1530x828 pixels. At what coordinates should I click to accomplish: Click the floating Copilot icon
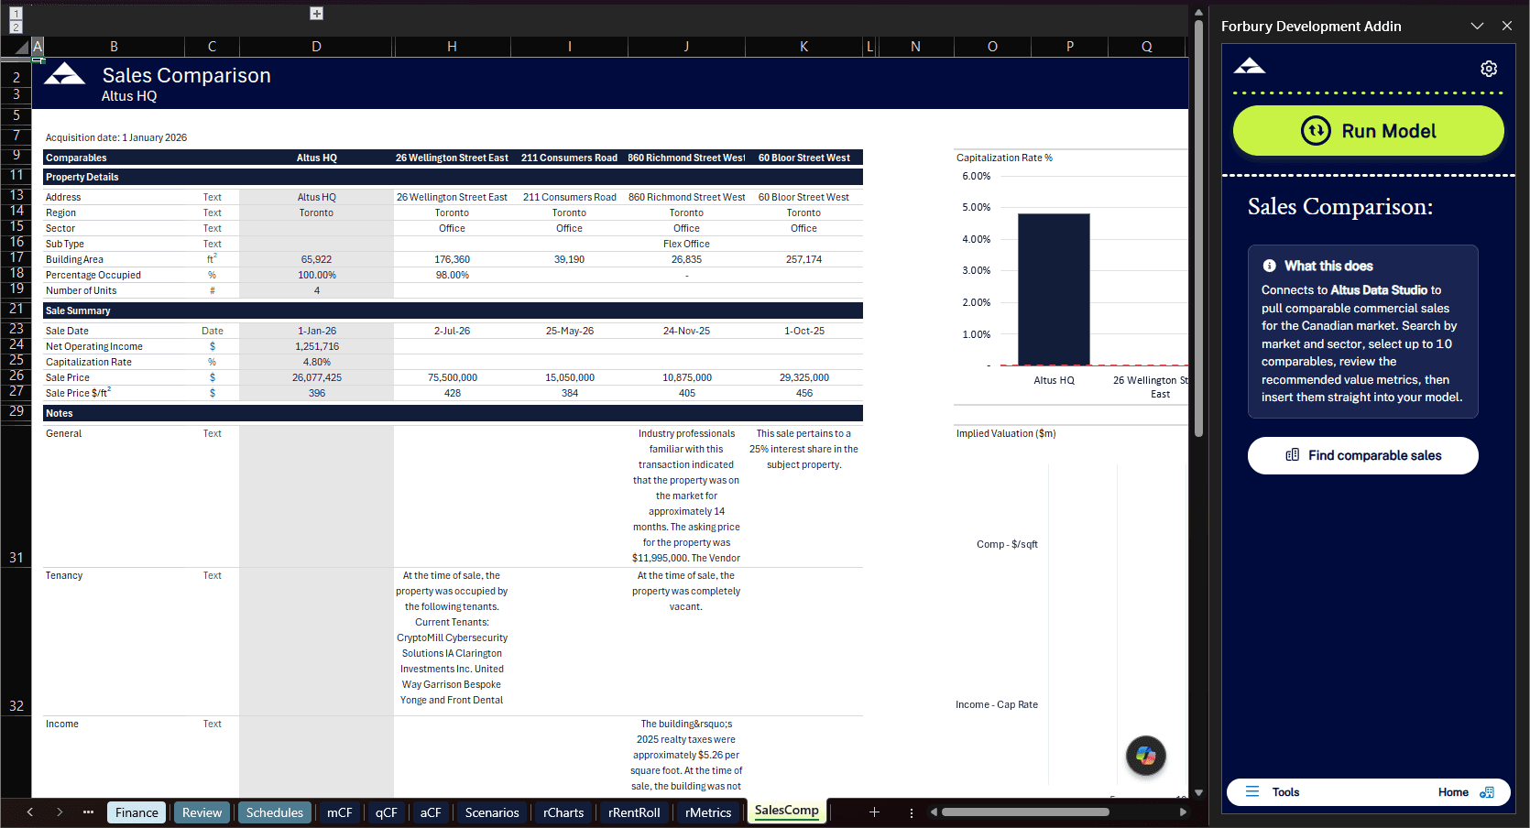click(x=1145, y=756)
